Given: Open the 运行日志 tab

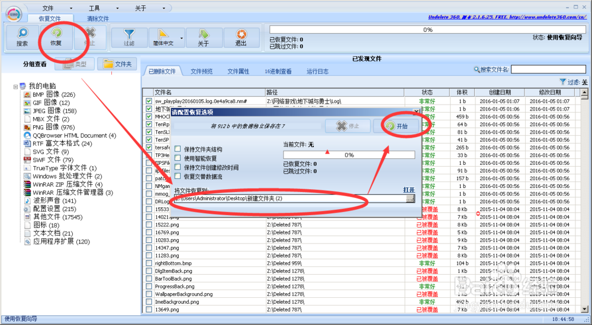Looking at the screenshot, I should [317, 71].
